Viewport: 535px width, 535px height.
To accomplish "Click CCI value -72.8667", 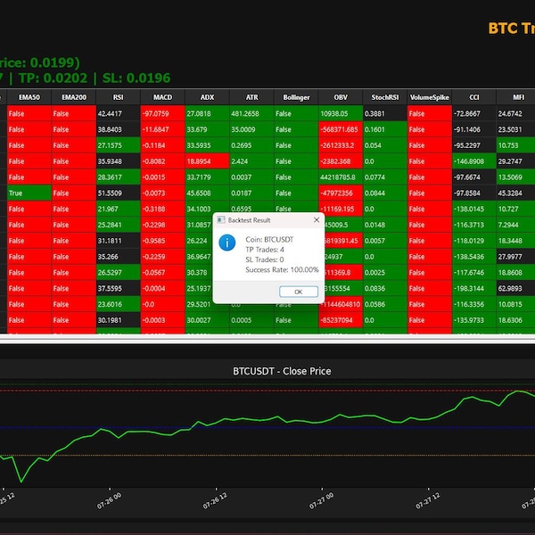I will 474,113.
